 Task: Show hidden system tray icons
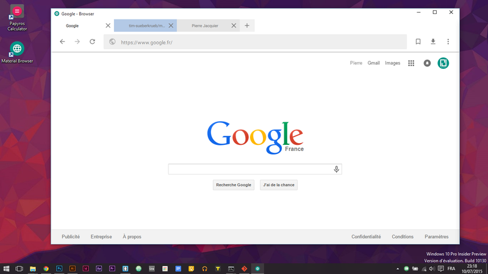(398, 269)
